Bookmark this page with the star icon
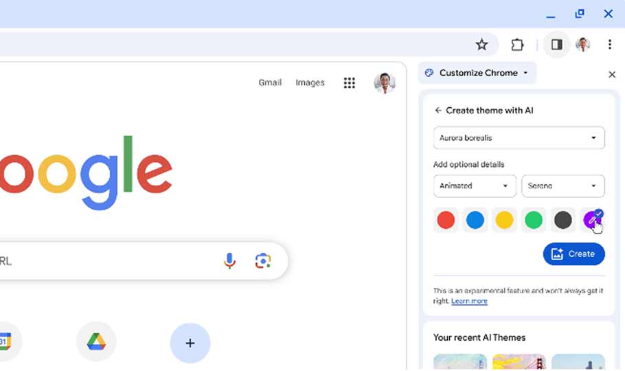 pyautogui.click(x=481, y=44)
